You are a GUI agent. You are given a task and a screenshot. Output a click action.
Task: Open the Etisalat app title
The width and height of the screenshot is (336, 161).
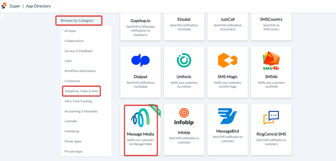[x=184, y=19]
